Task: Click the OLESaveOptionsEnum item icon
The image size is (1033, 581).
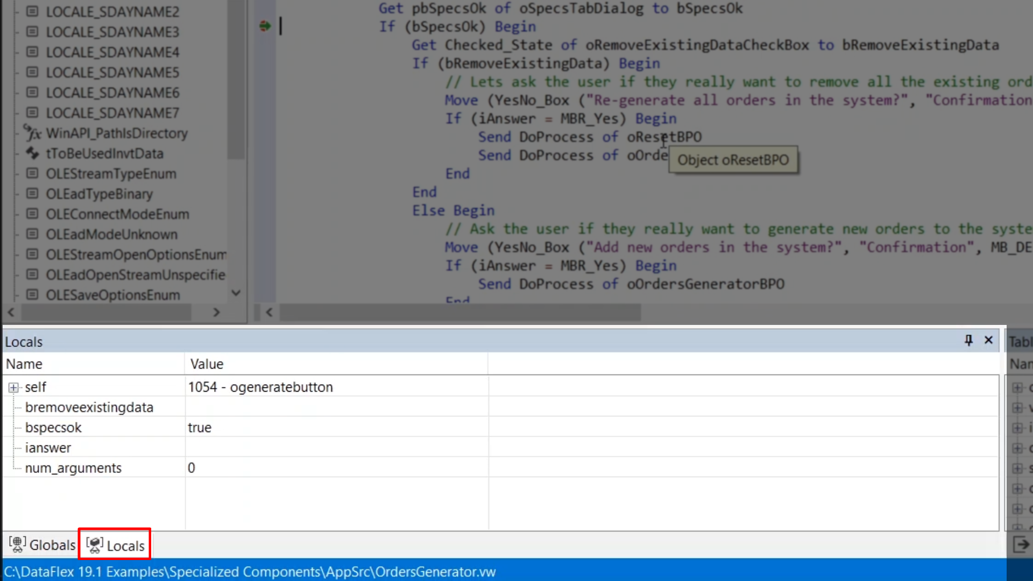Action: 32,295
